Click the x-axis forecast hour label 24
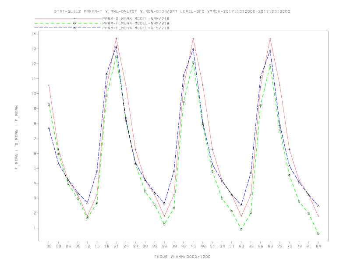The image size is (347, 268). tap(126, 246)
